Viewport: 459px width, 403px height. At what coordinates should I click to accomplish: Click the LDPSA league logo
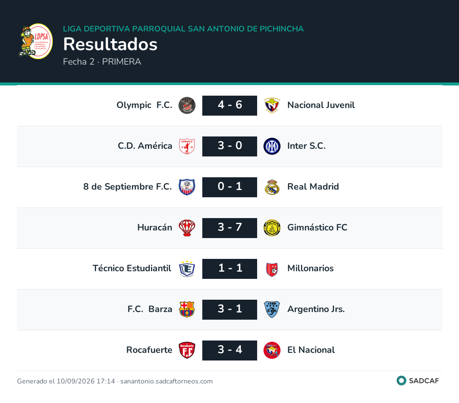click(x=35, y=41)
